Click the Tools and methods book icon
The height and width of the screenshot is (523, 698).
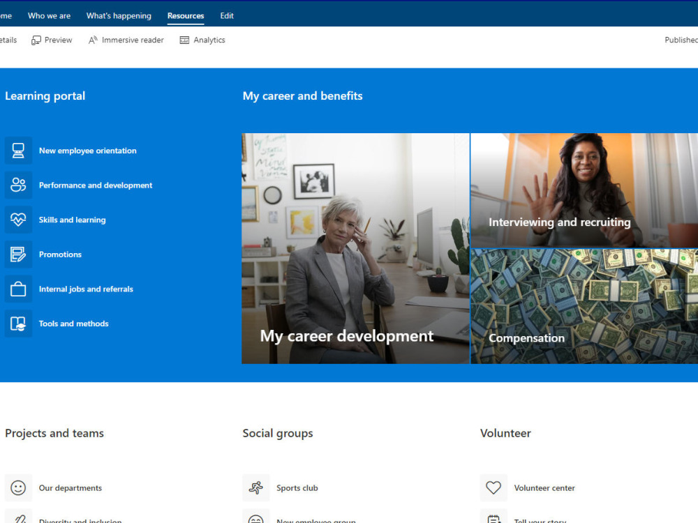[18, 324]
